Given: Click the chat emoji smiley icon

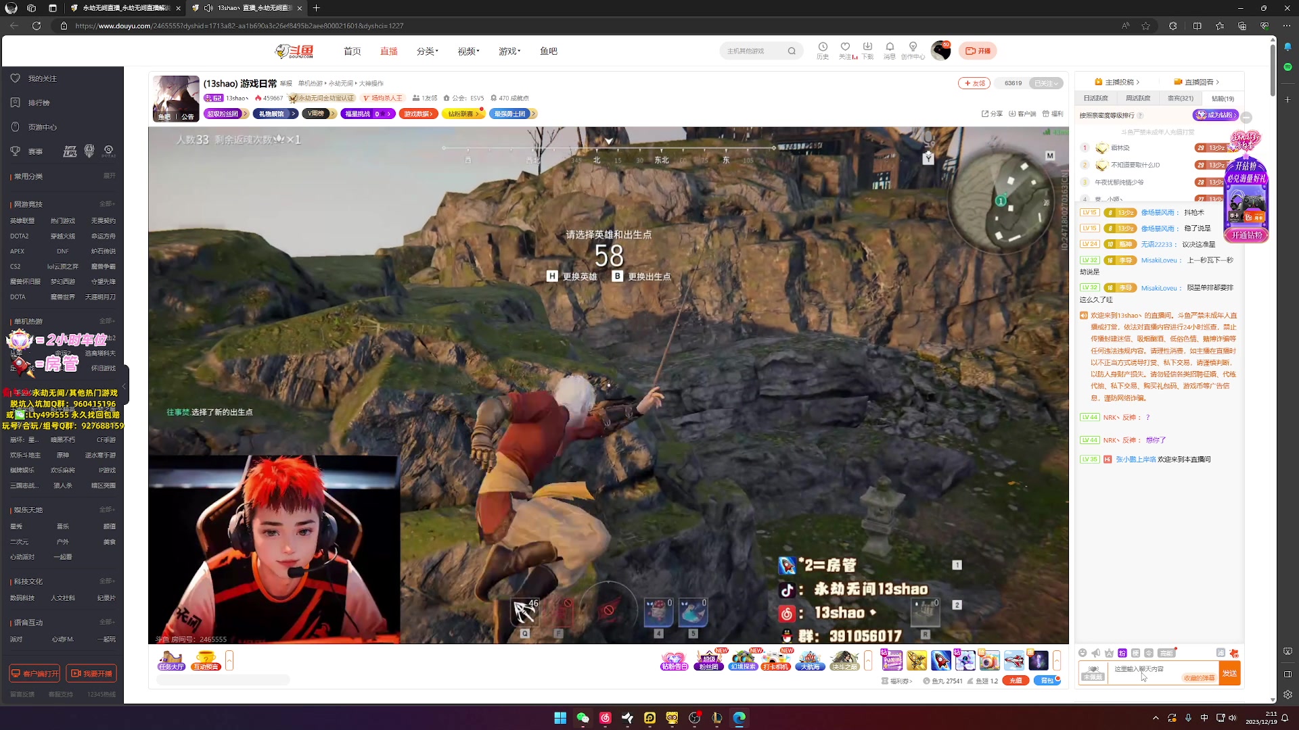Looking at the screenshot, I should pos(1082,653).
